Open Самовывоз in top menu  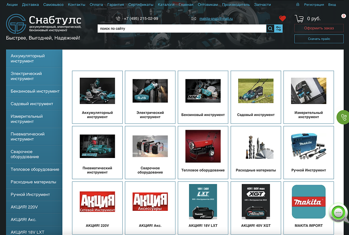[53, 5]
